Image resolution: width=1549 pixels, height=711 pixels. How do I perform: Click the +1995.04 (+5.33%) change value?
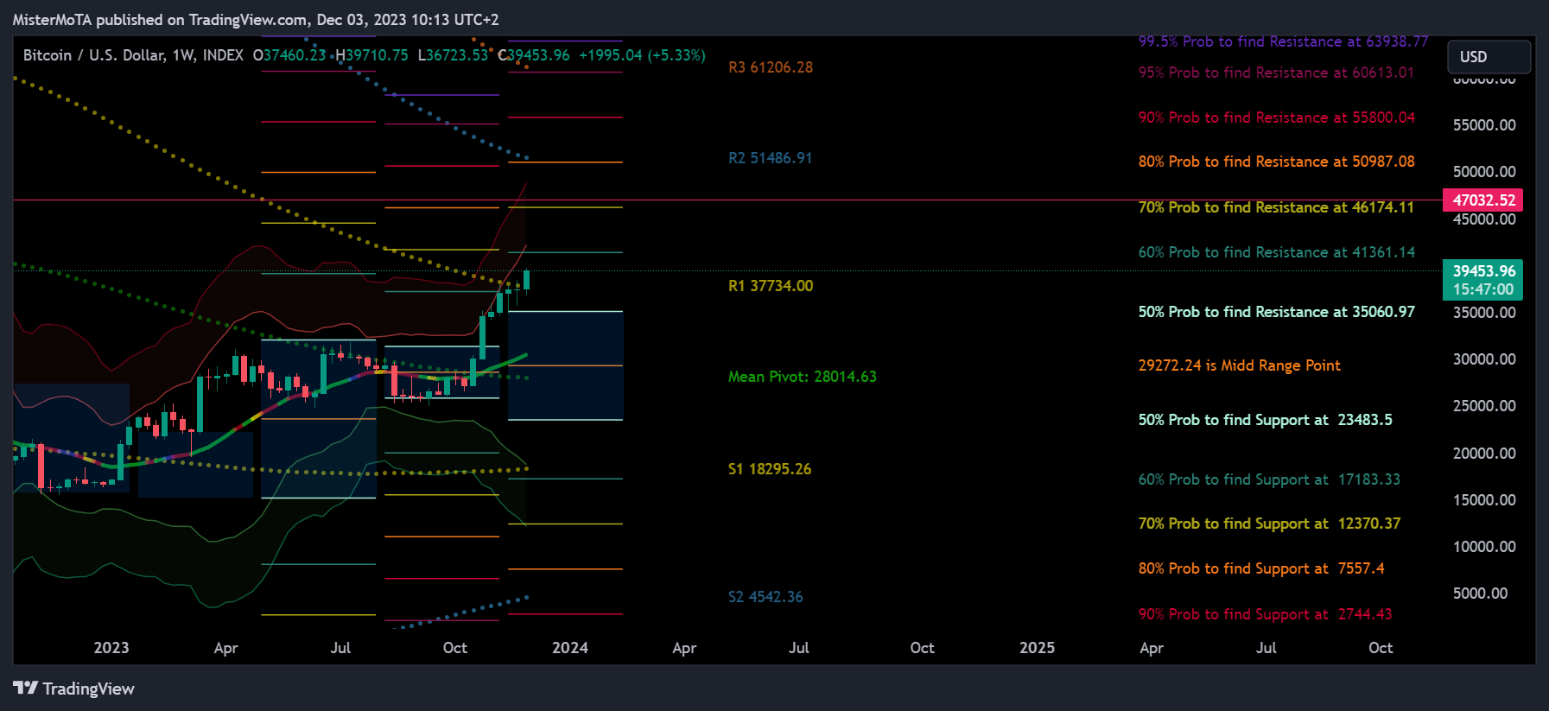pos(642,55)
